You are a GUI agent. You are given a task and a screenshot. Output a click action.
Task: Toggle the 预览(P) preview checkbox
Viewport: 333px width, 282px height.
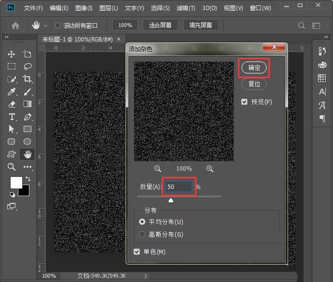pyautogui.click(x=245, y=102)
